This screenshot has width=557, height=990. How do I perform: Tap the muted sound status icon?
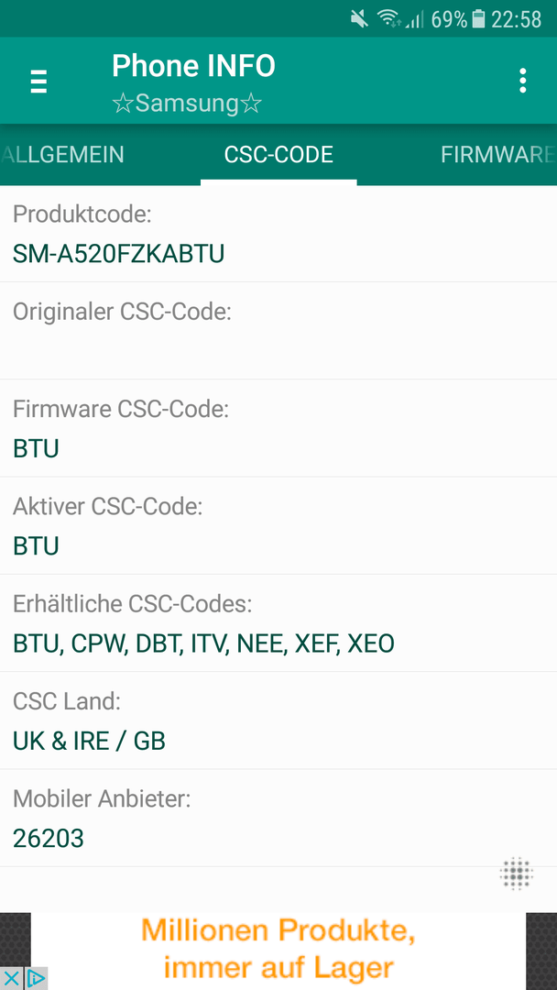pos(359,19)
